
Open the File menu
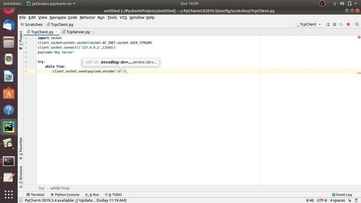tap(23, 17)
